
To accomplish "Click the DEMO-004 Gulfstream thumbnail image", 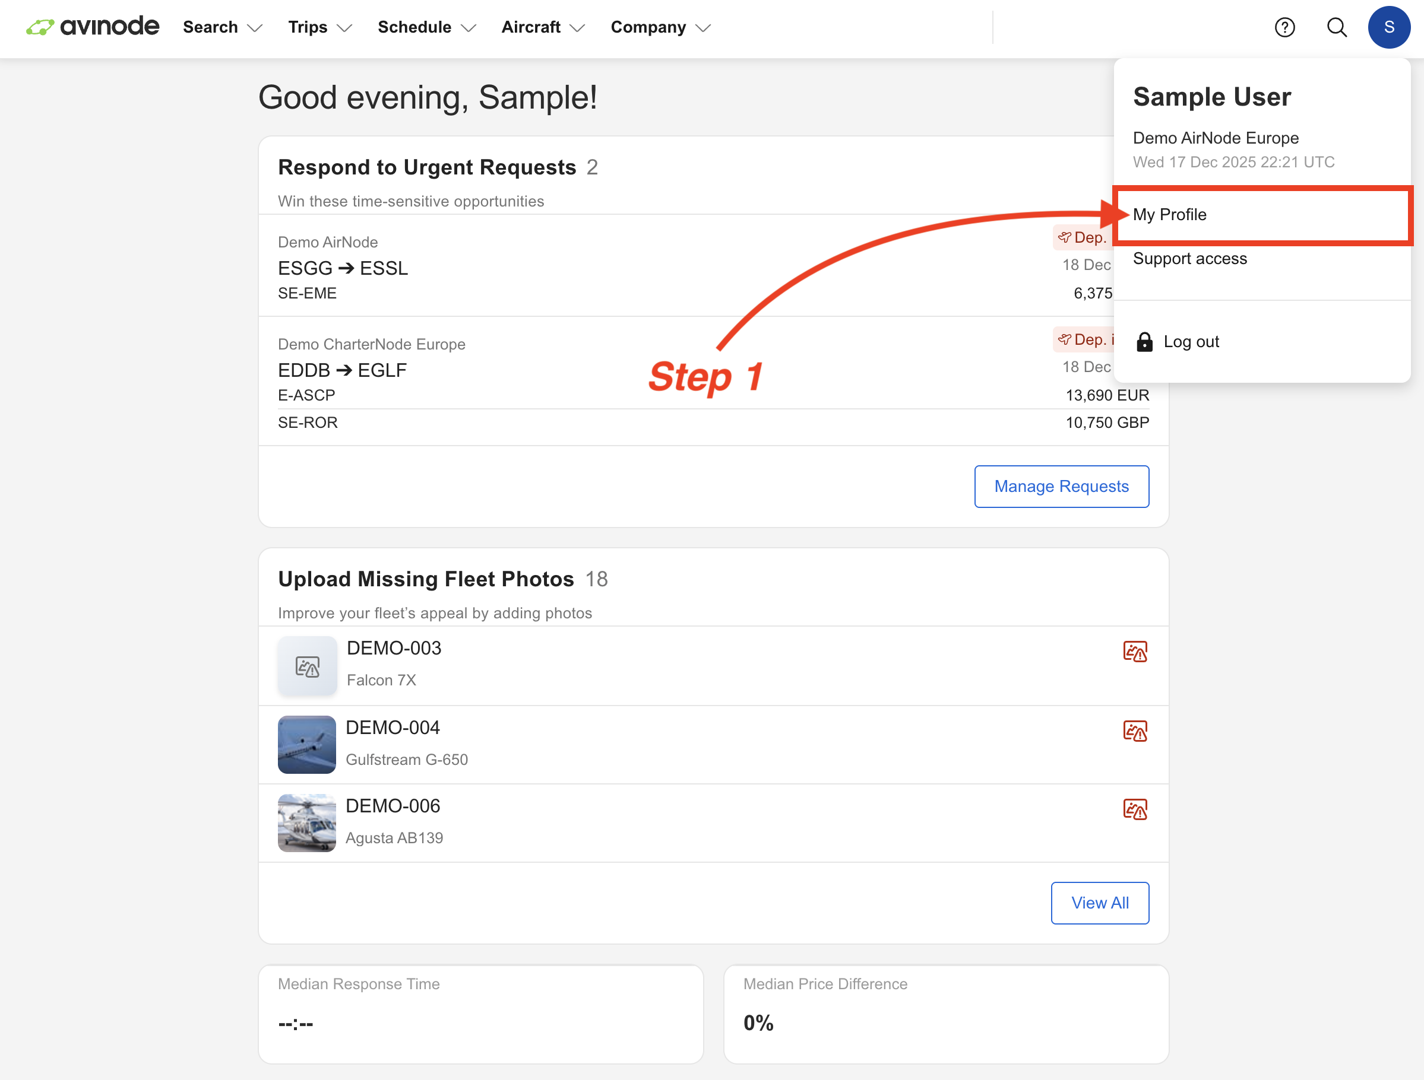I will [x=307, y=745].
